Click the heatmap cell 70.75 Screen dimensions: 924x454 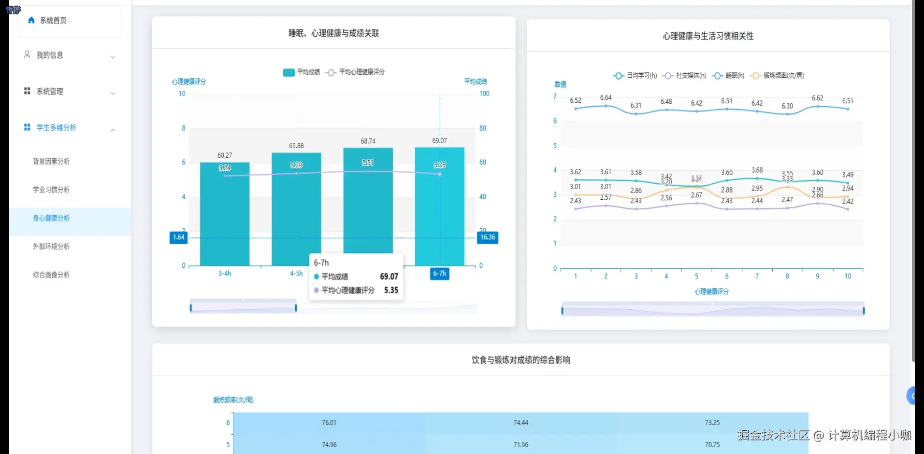click(x=712, y=444)
